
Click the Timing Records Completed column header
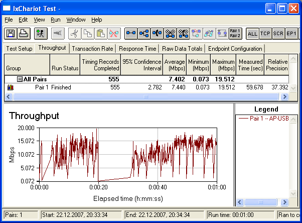pyautogui.click(x=100, y=65)
